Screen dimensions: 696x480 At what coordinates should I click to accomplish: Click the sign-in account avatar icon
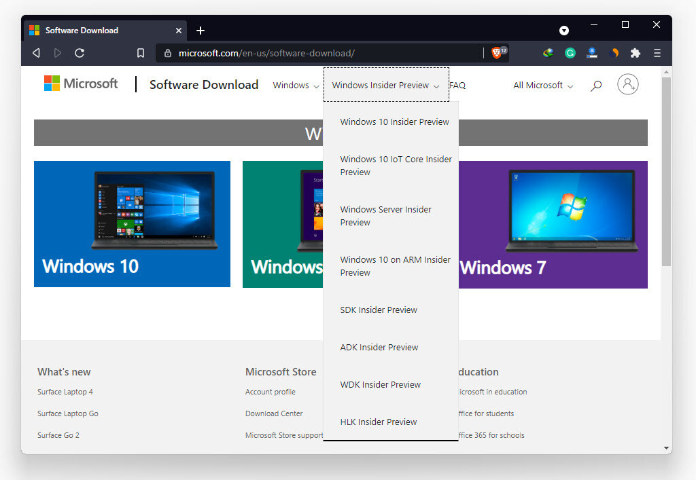[x=627, y=84]
